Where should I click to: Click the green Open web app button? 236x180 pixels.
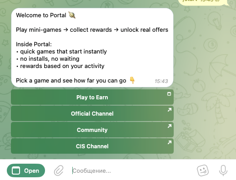(x=26, y=170)
